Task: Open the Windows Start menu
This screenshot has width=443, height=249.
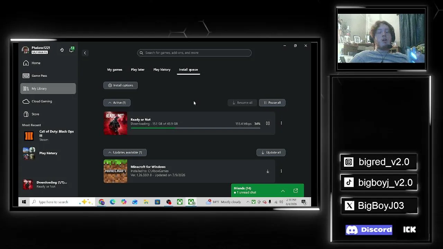Action: 24,202
